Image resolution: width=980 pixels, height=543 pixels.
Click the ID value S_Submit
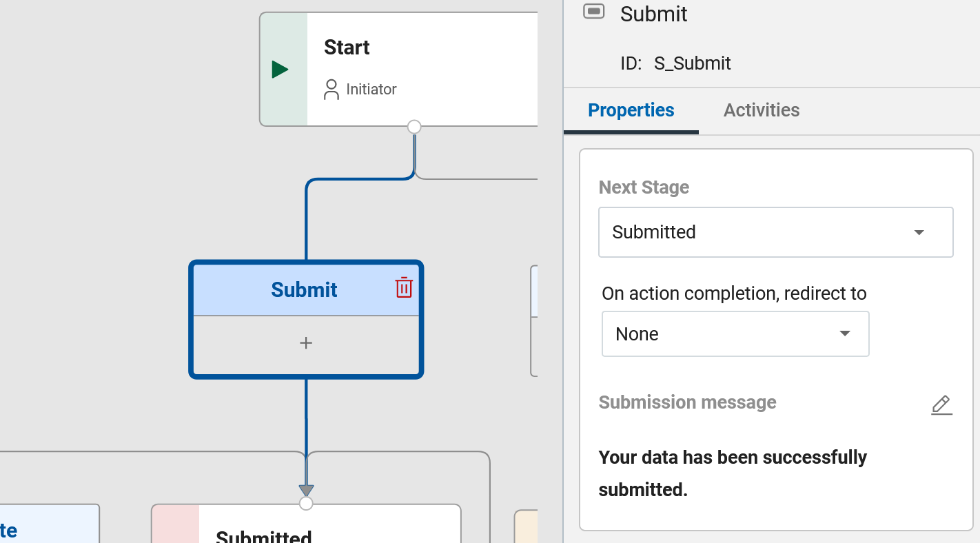pos(693,63)
